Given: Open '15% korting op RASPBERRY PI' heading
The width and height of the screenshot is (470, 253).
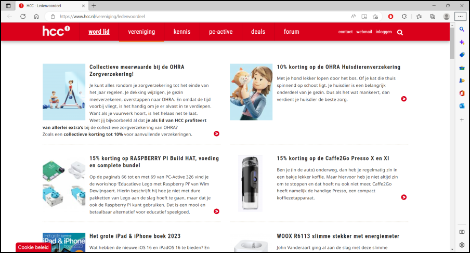Looking at the screenshot, I should [154, 162].
